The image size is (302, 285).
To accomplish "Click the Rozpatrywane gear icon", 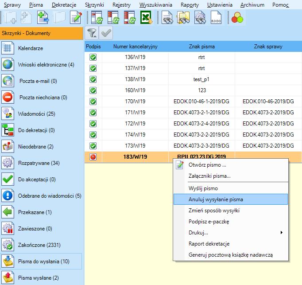I will coord(8,163).
